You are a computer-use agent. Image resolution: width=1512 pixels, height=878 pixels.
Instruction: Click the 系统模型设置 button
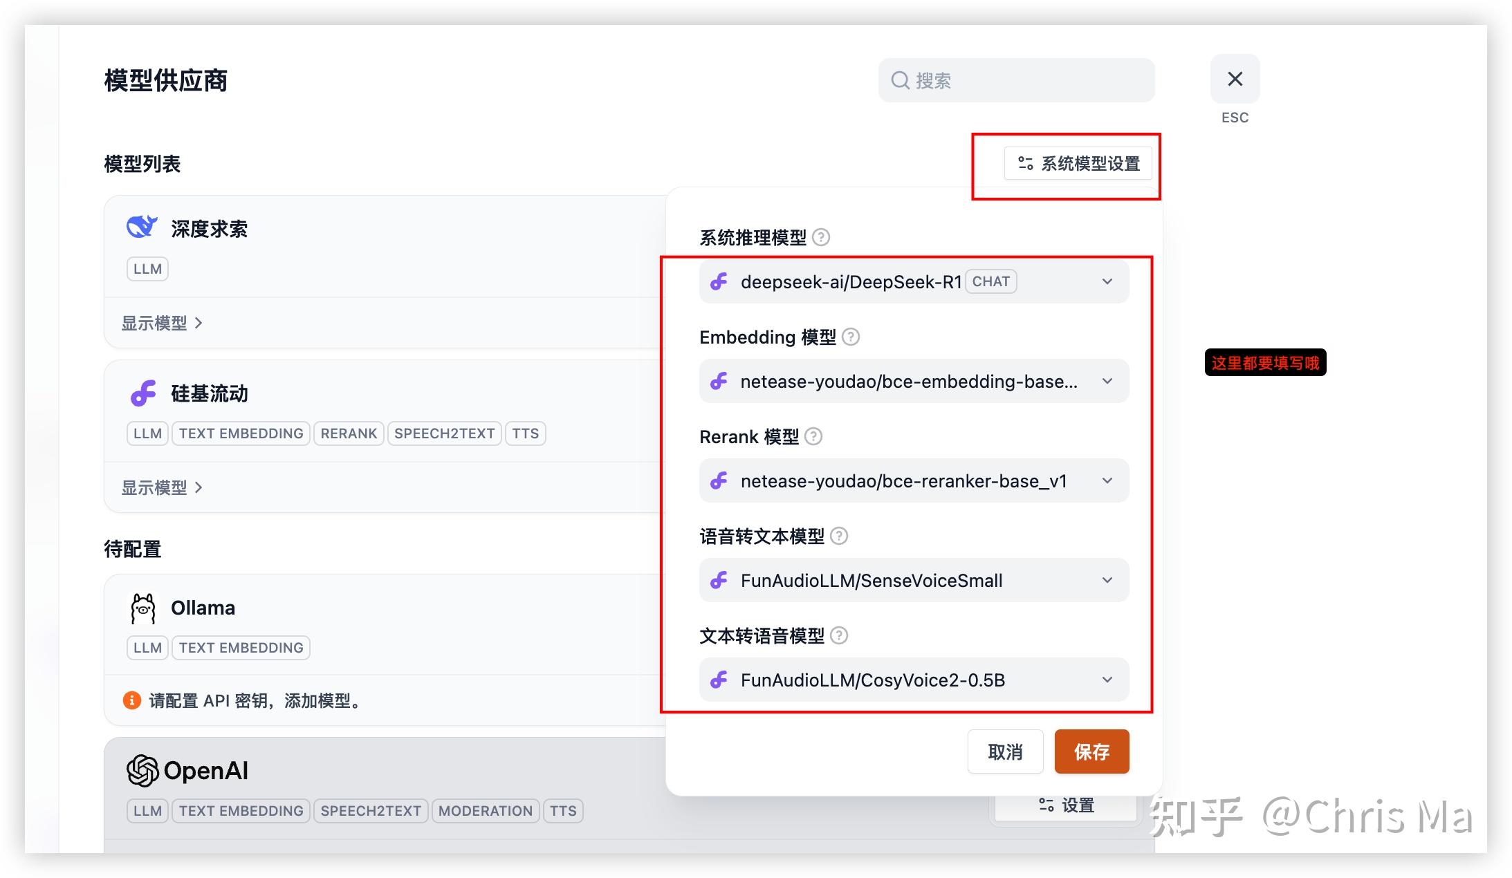1078,163
